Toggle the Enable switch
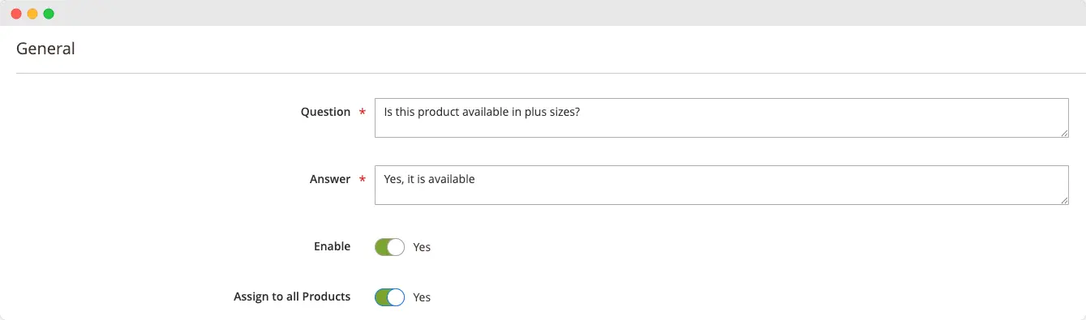 click(389, 247)
